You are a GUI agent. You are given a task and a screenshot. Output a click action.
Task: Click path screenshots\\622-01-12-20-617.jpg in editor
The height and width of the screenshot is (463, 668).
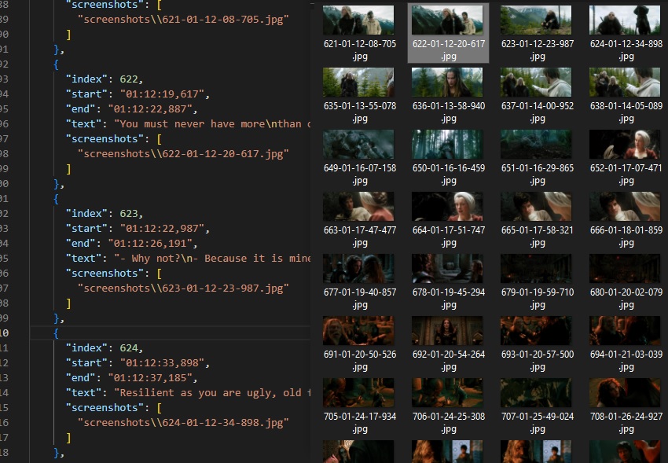(183, 154)
